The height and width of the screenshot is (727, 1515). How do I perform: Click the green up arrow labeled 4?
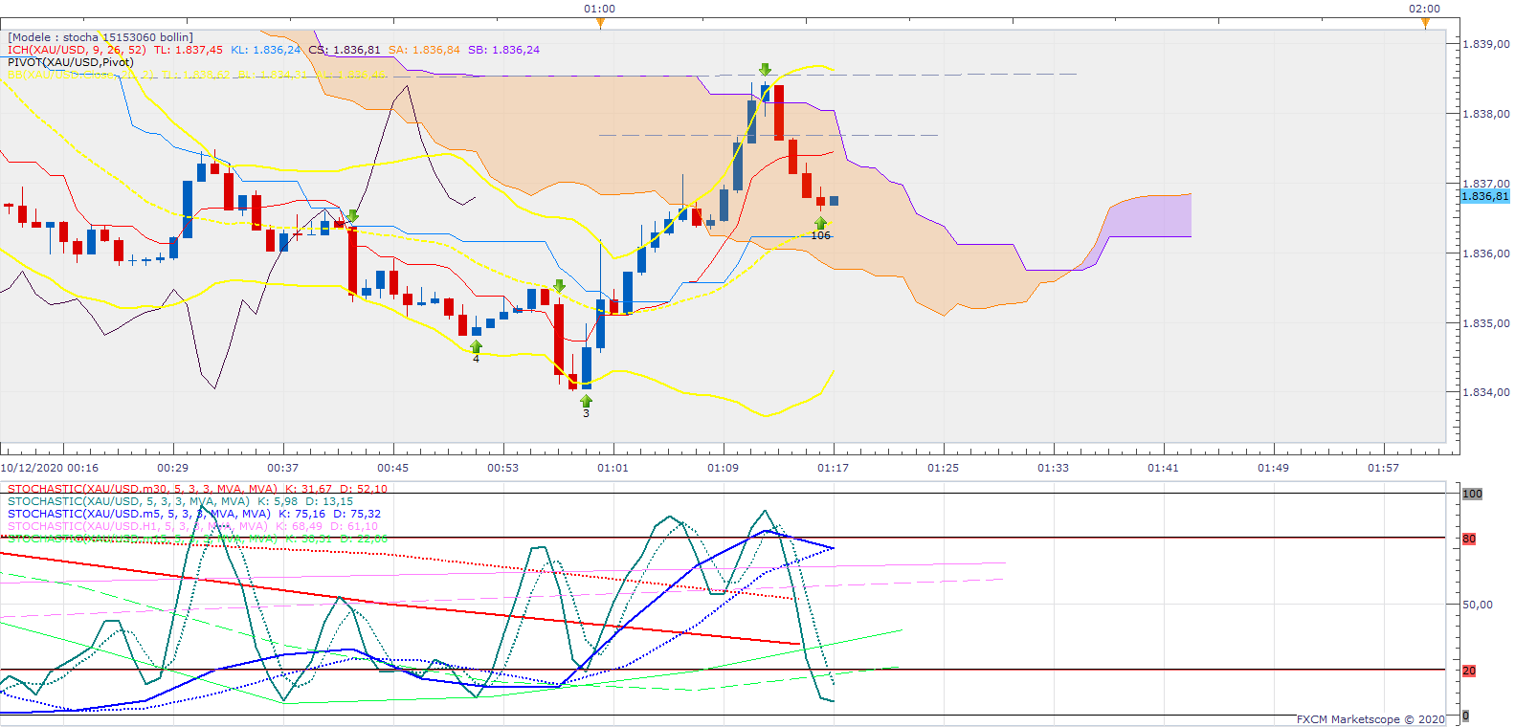click(476, 346)
